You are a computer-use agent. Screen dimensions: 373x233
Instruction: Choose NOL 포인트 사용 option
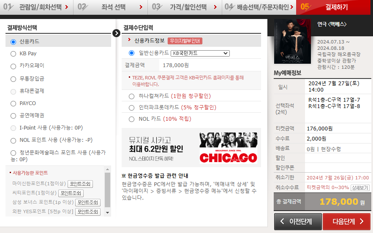pyautogui.click(x=14, y=141)
